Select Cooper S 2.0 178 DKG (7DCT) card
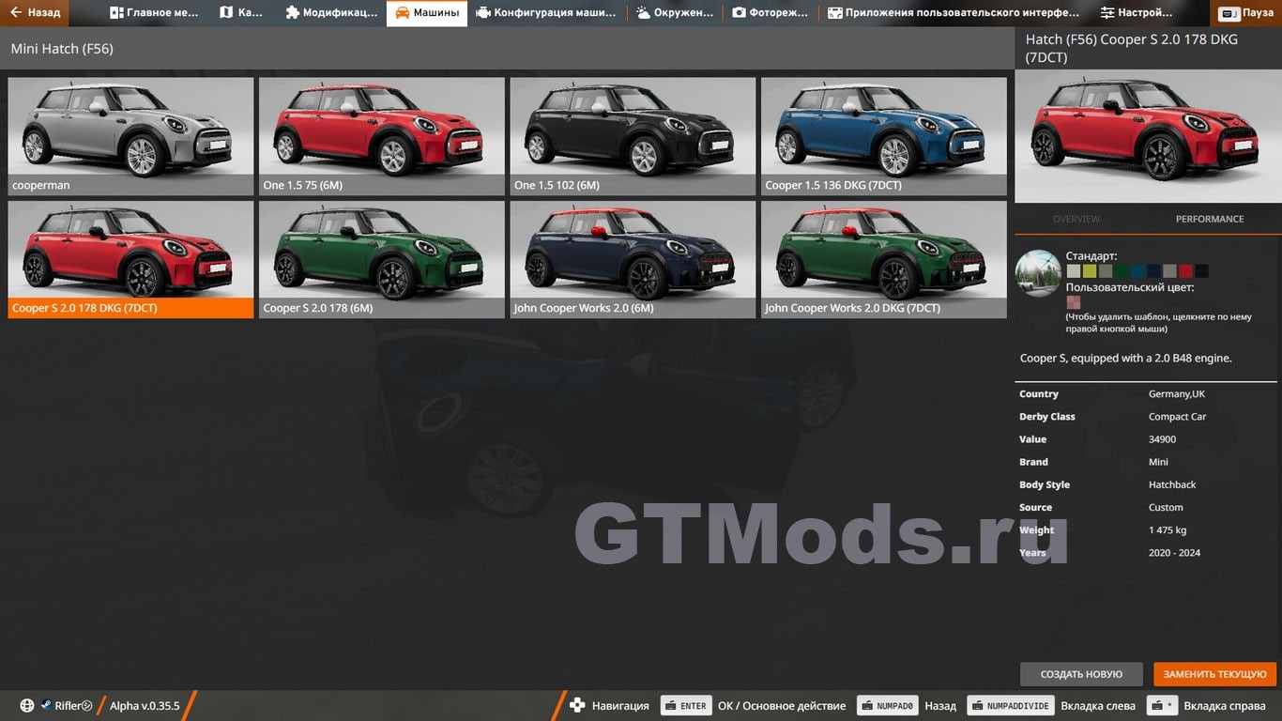This screenshot has height=721, width=1282. click(x=130, y=259)
